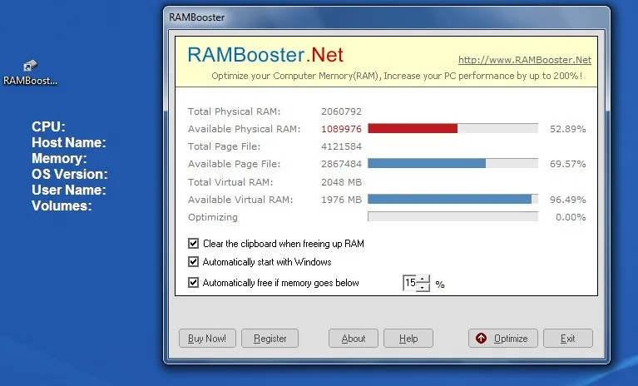Viewport: 638px width, 386px height.
Task: Click the desktop CPU: info label
Action: point(48,126)
